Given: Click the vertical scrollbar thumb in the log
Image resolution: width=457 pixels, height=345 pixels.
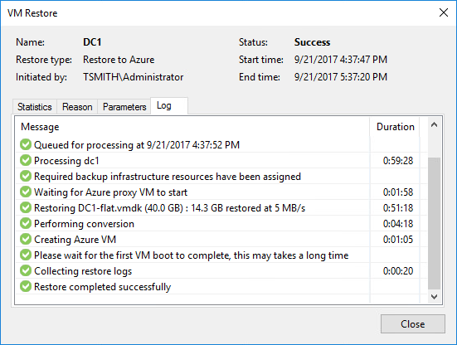Looking at the screenshot, I should click(435, 223).
